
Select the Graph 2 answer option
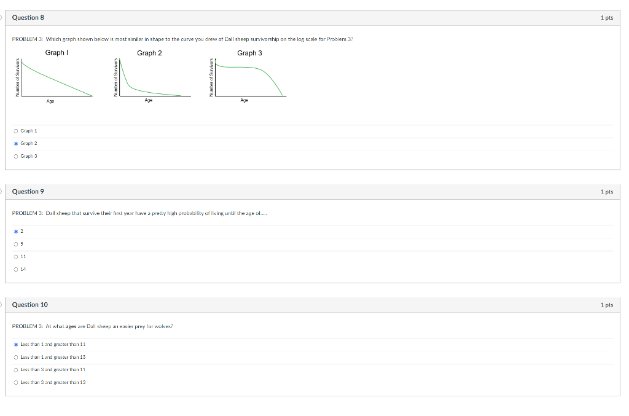16,144
